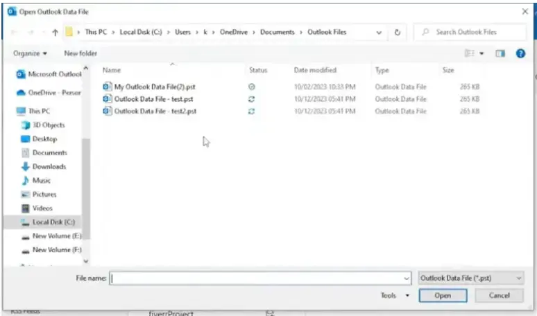537x316 pixels.
Task: Click Outlook Files in address breadcrumb
Action: click(x=327, y=32)
